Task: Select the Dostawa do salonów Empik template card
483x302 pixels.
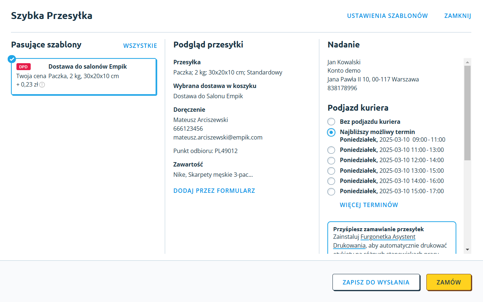Action: [84, 77]
